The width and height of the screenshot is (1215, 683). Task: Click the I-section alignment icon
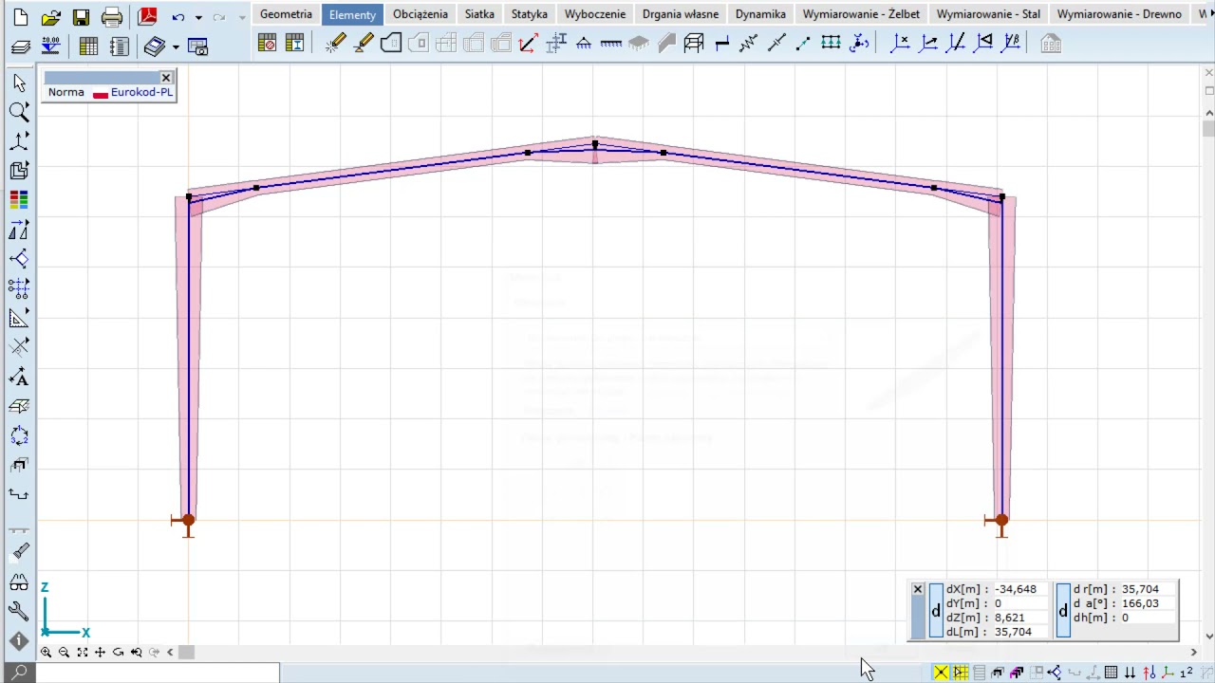[556, 43]
